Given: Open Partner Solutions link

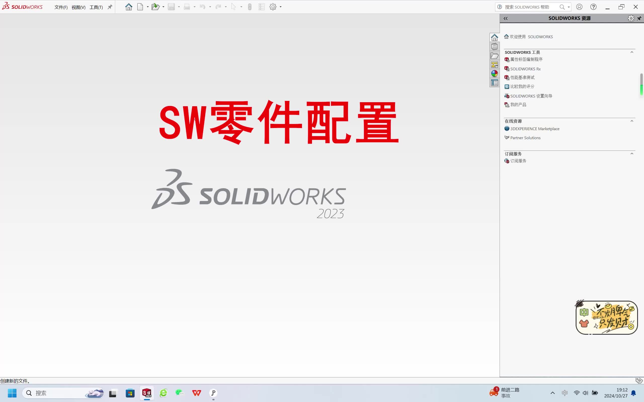Looking at the screenshot, I should click(x=523, y=138).
